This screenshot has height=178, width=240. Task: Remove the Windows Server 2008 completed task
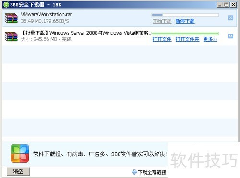pos(230,36)
